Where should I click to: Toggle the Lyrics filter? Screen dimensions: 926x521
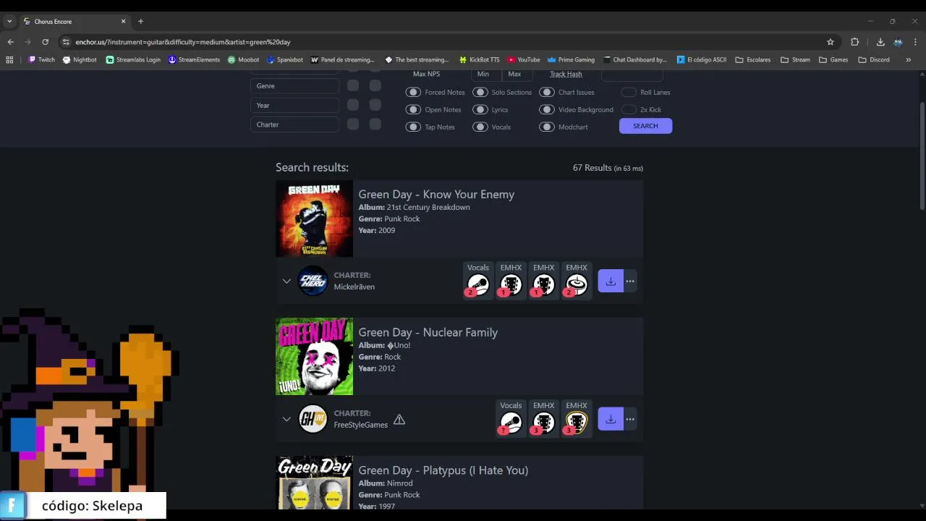click(480, 110)
